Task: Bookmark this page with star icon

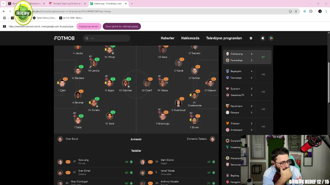Action: tap(296, 11)
